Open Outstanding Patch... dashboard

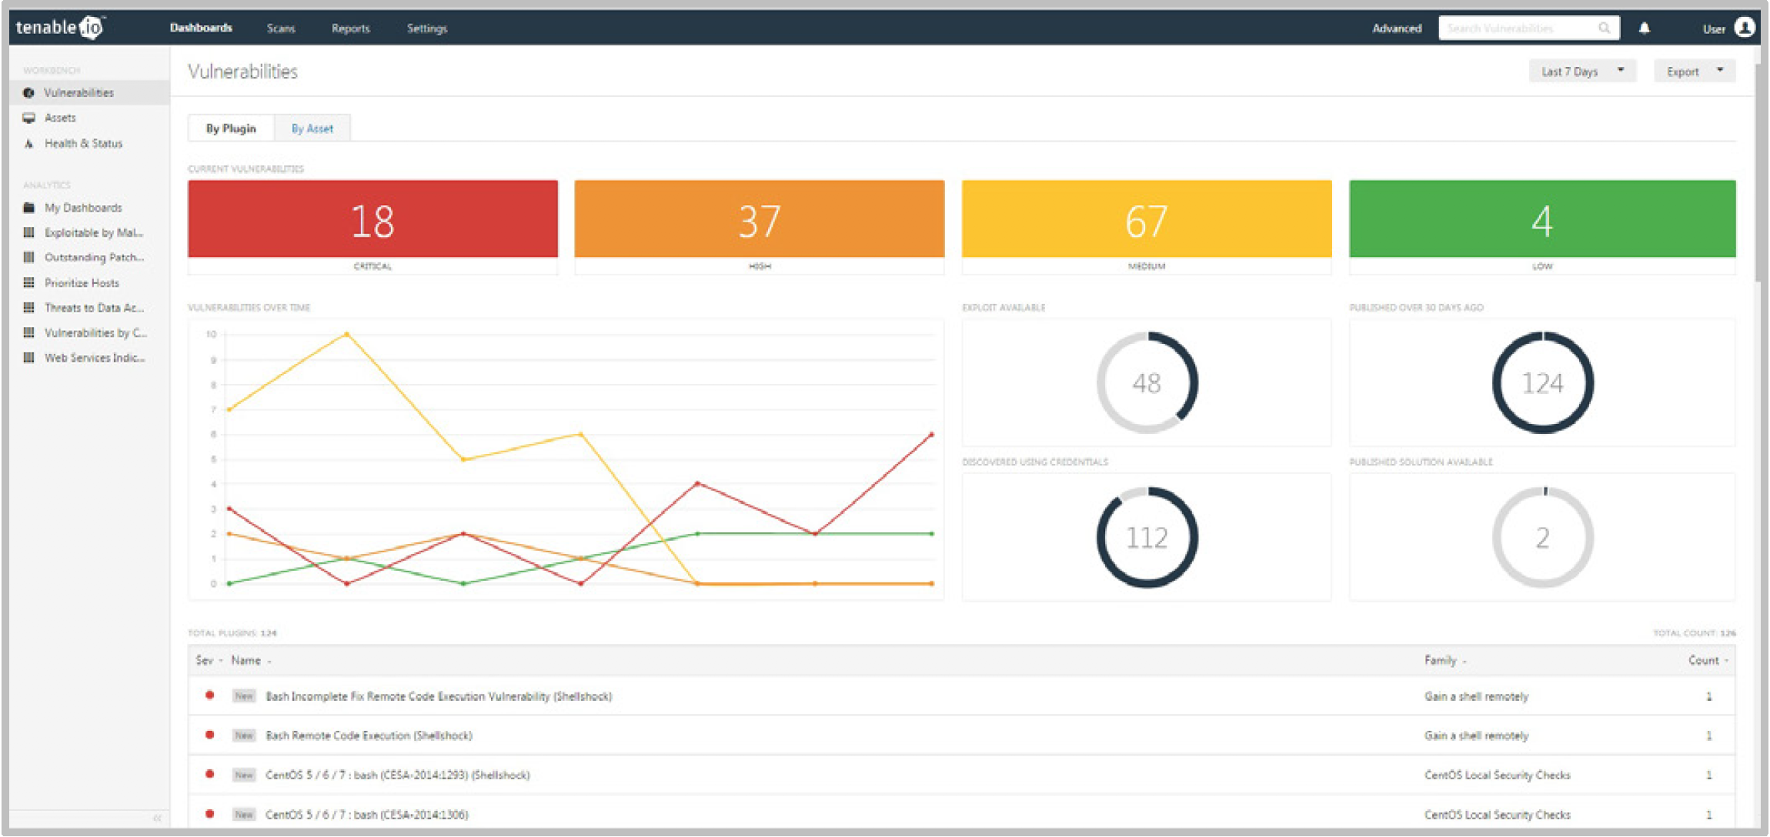click(x=94, y=258)
